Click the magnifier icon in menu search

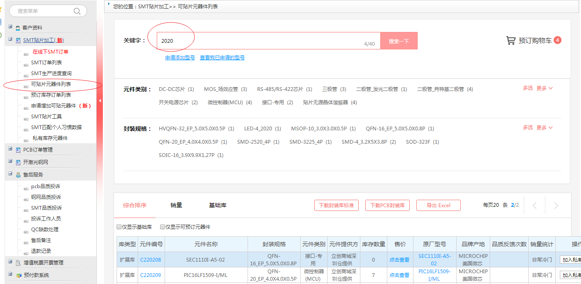tap(77, 11)
